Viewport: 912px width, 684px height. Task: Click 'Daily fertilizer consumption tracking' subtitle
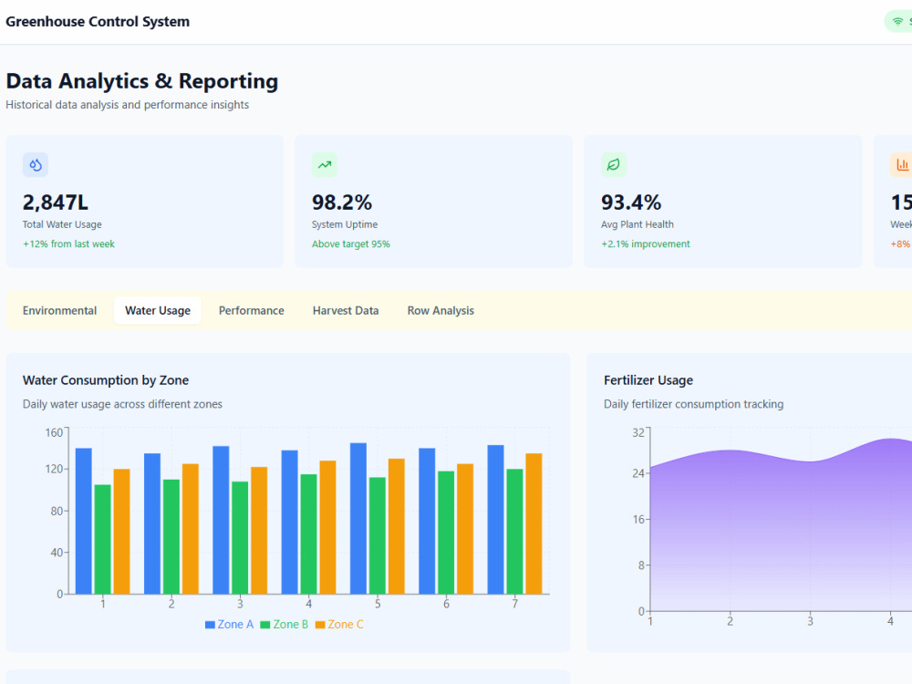click(693, 404)
